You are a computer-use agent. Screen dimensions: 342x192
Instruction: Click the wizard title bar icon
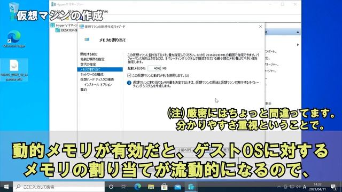pyautogui.click(x=82, y=27)
